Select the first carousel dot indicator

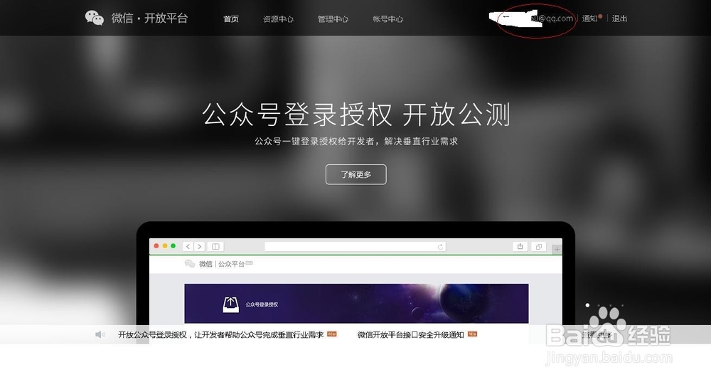click(588, 305)
